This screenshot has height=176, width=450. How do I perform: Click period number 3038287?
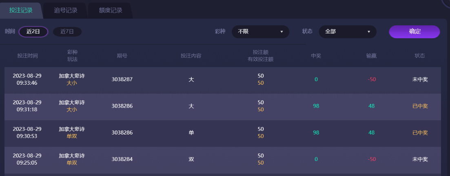[122, 79]
